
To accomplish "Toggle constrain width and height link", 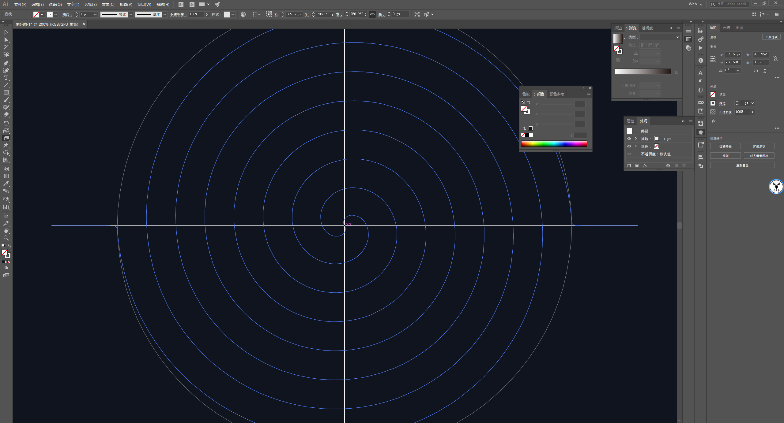I will 372,14.
